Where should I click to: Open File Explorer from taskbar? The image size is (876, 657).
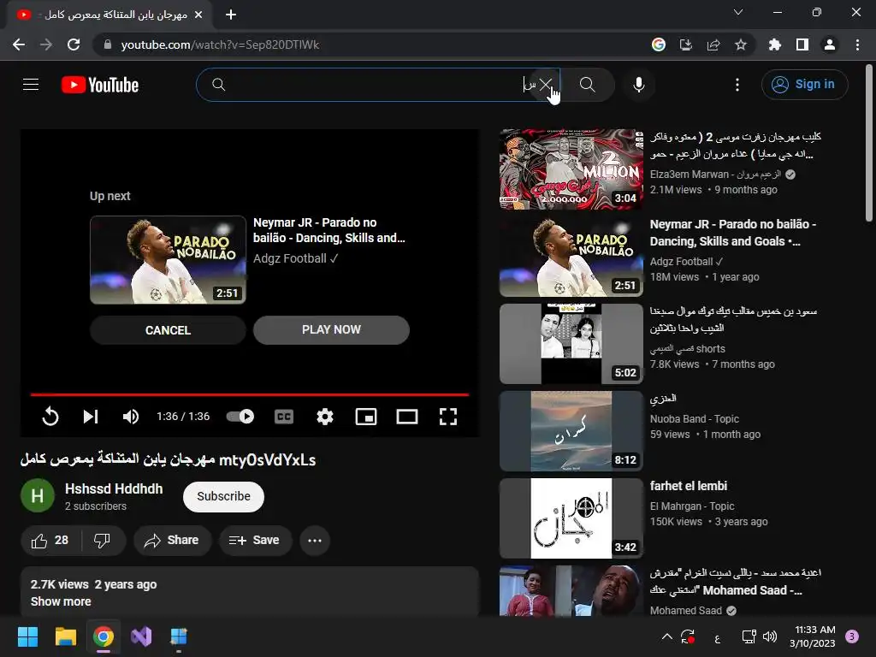pyautogui.click(x=65, y=636)
